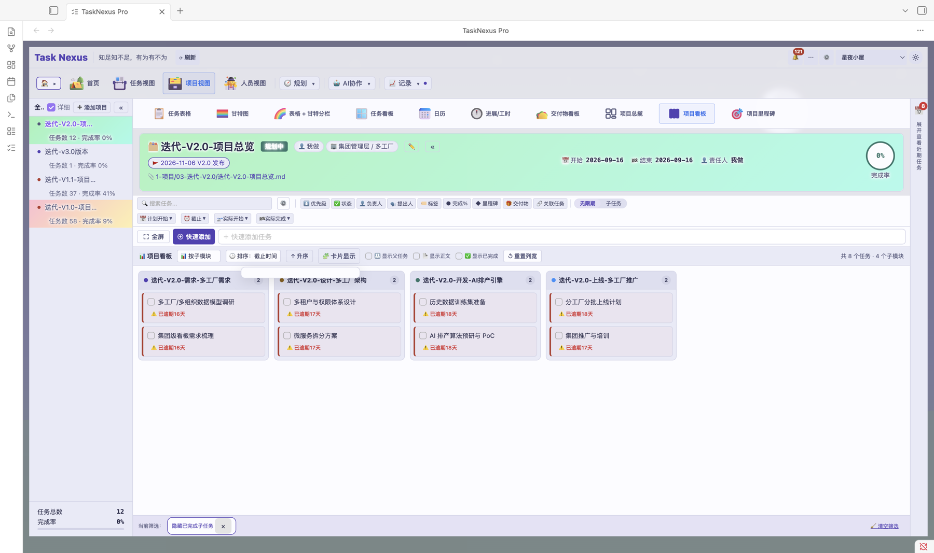
Task: Open the calendar icon in left sidebar
Action: click(x=11, y=81)
